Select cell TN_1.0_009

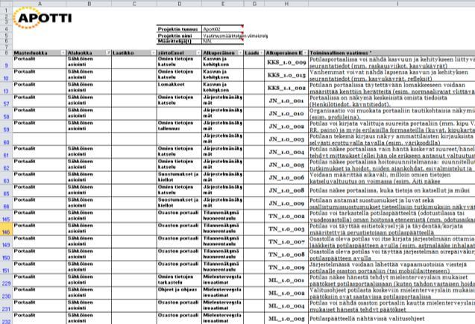tap(286, 267)
